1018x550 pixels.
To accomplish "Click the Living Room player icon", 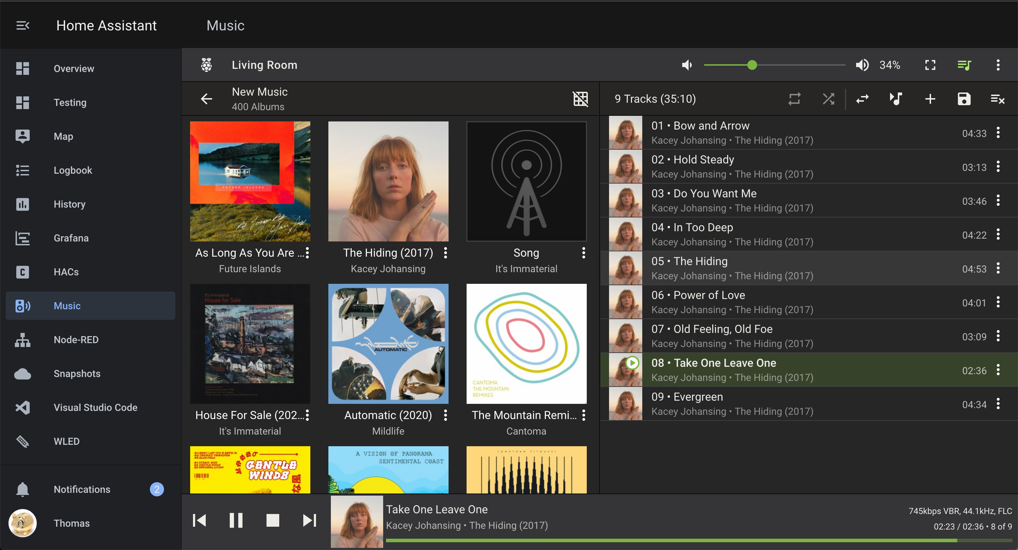I will 206,65.
